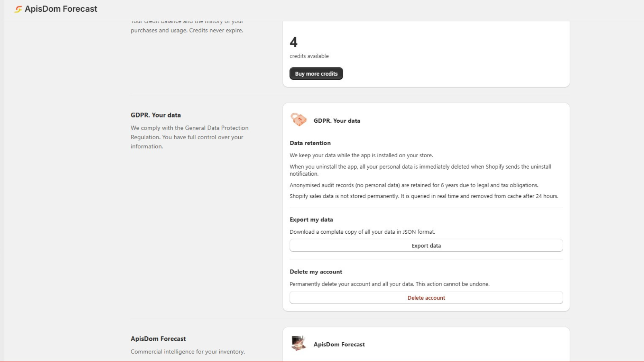Click 'Shopify sales data is not stored permanently' text

(x=424, y=196)
